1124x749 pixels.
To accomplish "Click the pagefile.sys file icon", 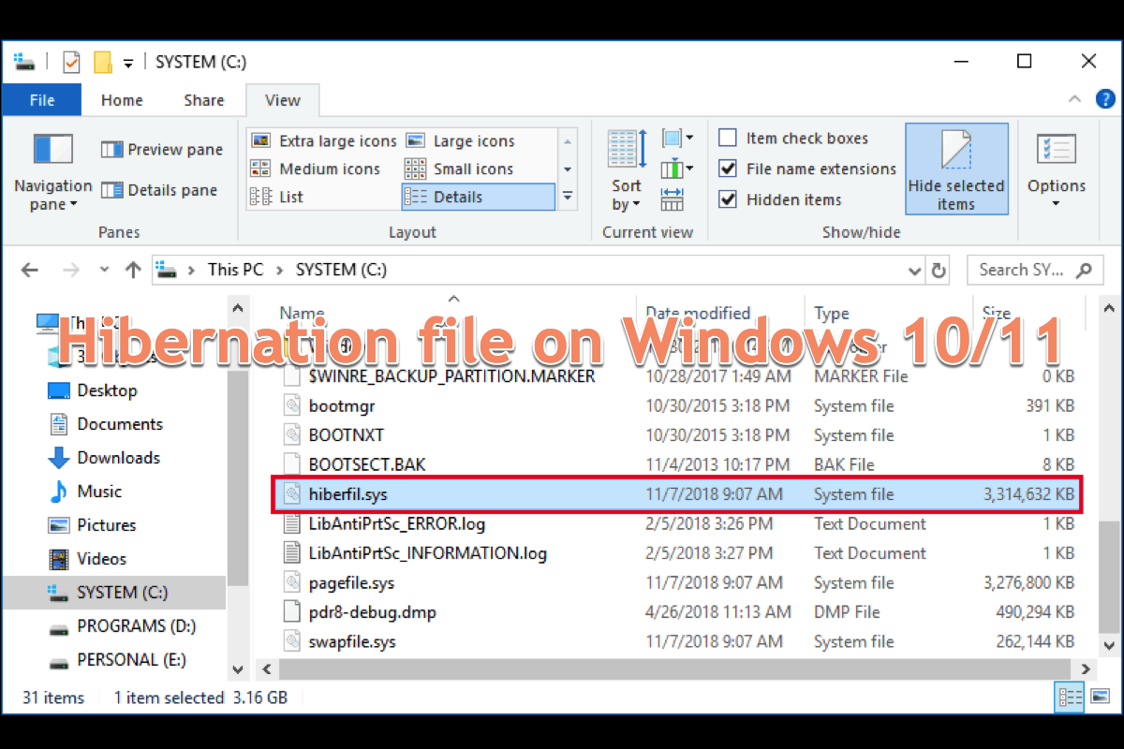I will pos(293,582).
